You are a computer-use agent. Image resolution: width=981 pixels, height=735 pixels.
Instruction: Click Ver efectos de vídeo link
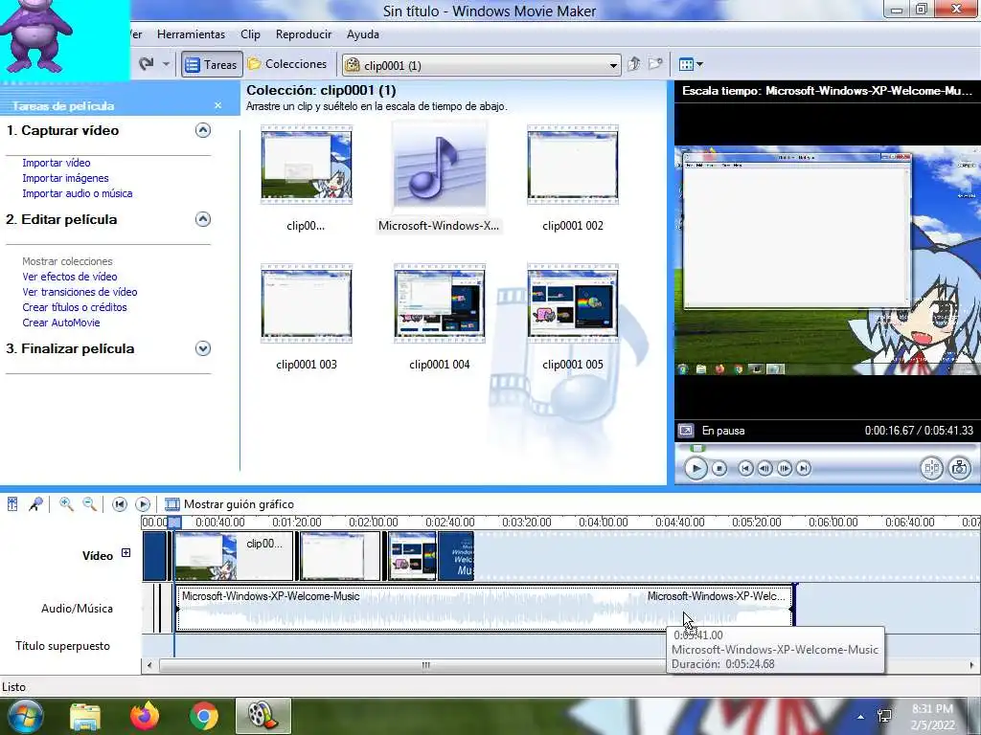pos(70,277)
